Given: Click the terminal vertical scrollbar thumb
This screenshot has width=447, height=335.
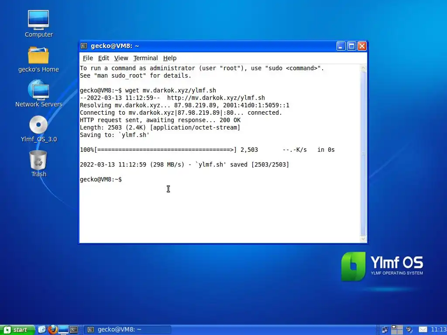Looking at the screenshot, I should click(x=363, y=154).
